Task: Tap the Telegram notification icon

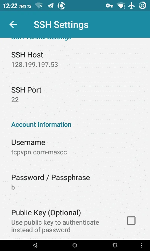Action: (50, 6)
